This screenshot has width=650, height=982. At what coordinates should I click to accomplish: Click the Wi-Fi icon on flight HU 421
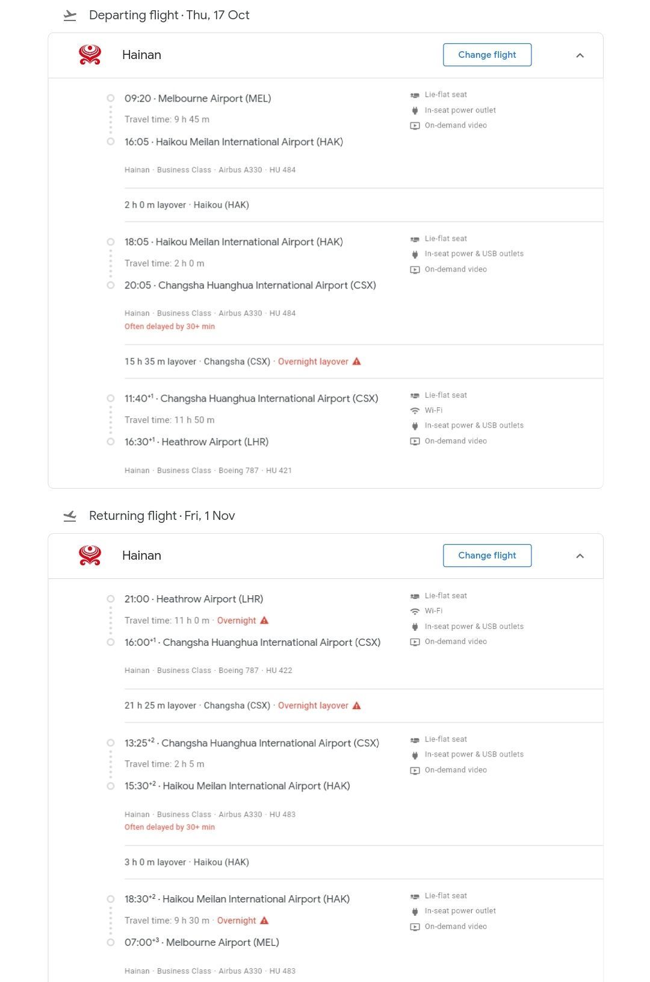(x=415, y=410)
